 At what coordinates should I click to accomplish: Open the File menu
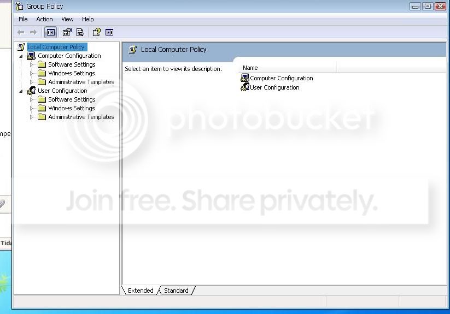click(23, 19)
